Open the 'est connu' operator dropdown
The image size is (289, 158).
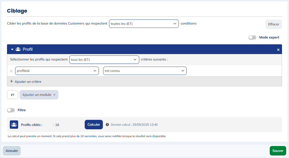(x=145, y=71)
